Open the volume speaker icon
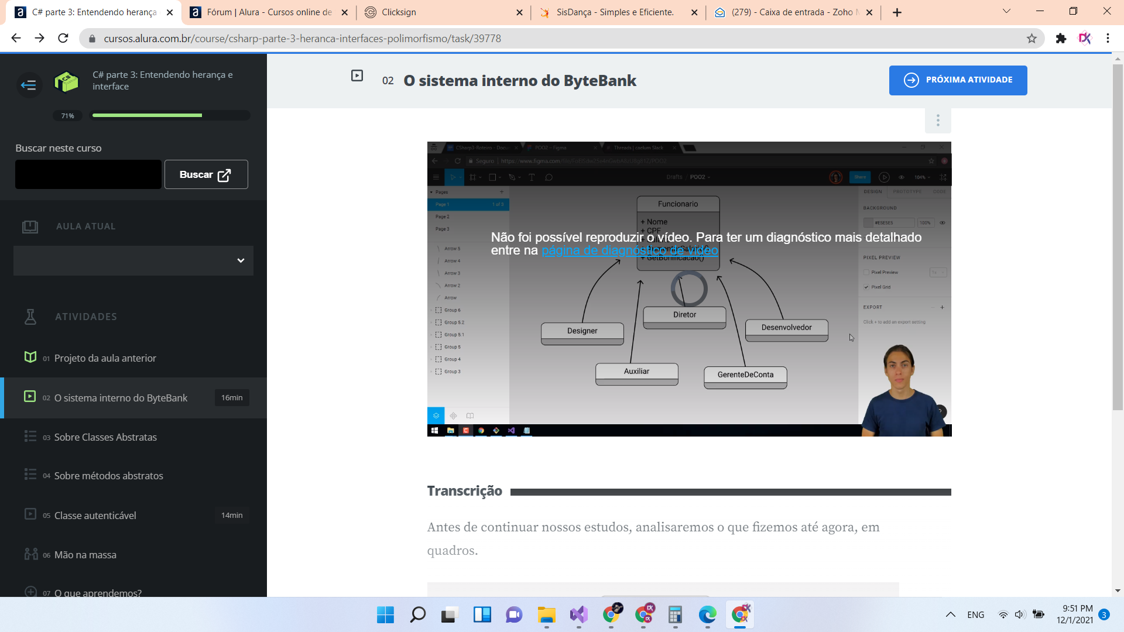The image size is (1124, 632). 1020,614
